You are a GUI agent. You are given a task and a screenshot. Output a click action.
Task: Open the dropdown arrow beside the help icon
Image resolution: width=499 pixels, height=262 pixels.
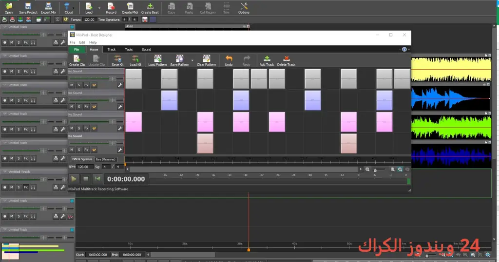click(x=409, y=49)
